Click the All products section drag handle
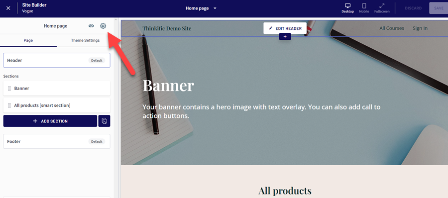The image size is (448, 198). tap(9, 105)
